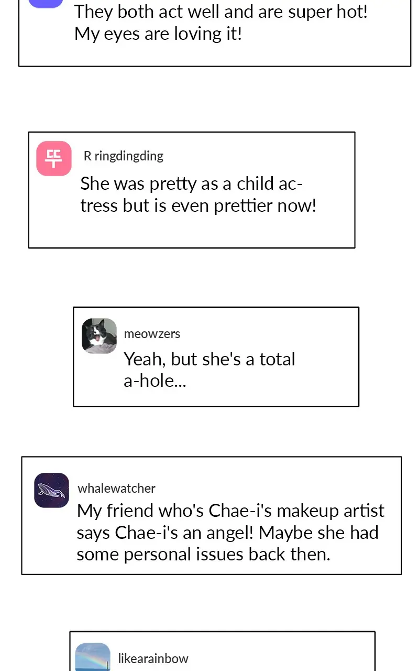Click the 'Yeah, but she's a total' text
The width and height of the screenshot is (419, 671).
[210, 359]
